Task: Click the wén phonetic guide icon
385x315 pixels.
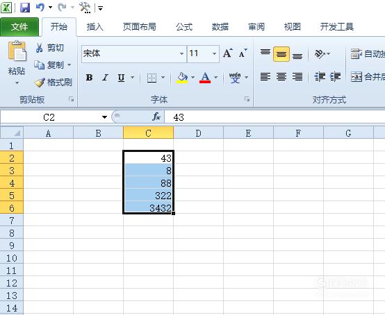Action: [235, 78]
